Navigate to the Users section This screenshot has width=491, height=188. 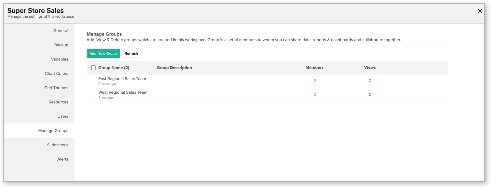63,117
